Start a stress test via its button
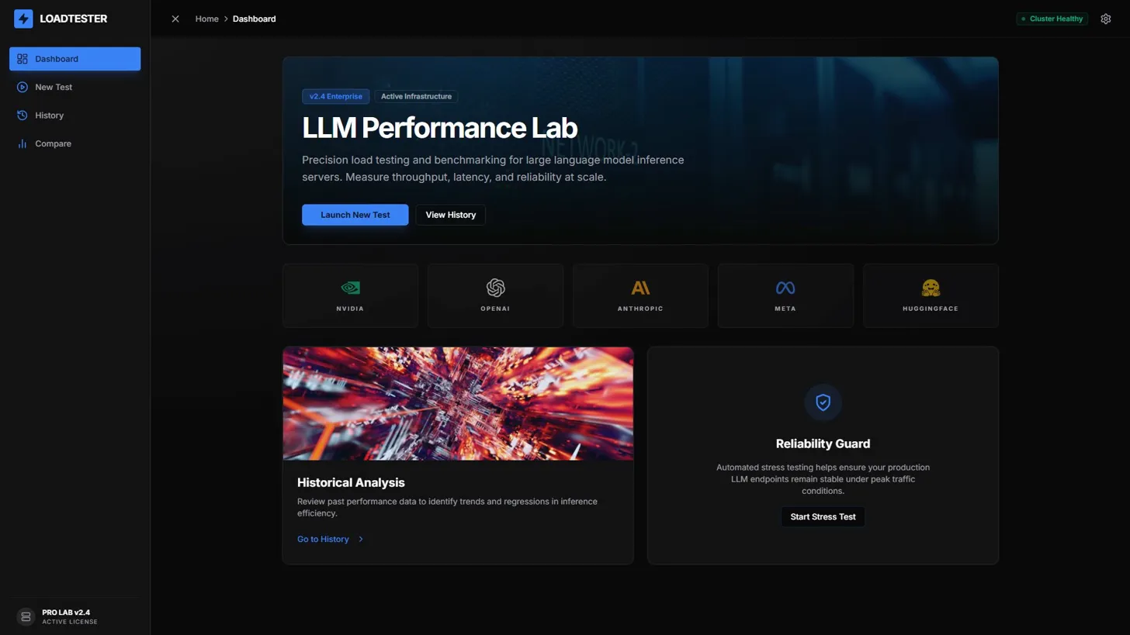 (x=823, y=516)
